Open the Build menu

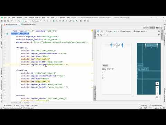click(x=44, y=17)
